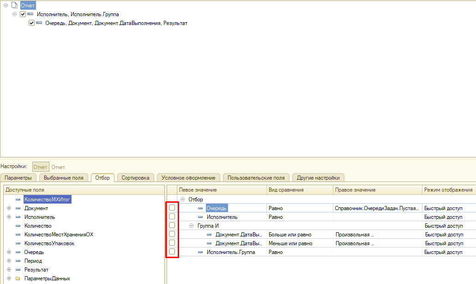Enable the Исполнитель filter checkbox
The width and height of the screenshot is (476, 284).
pos(172,217)
